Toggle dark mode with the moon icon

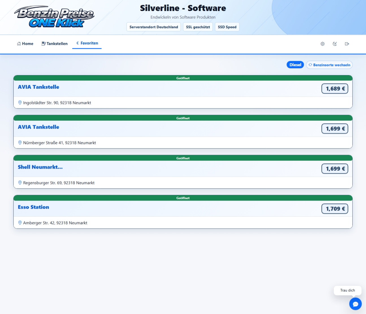335,44
